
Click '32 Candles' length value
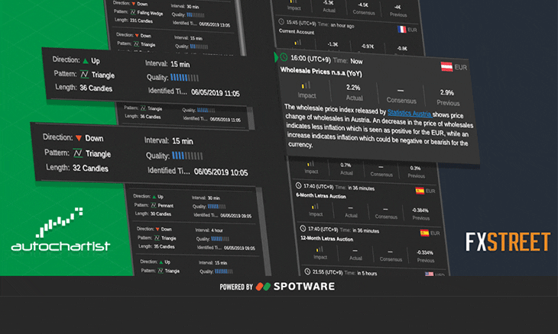tap(90, 168)
